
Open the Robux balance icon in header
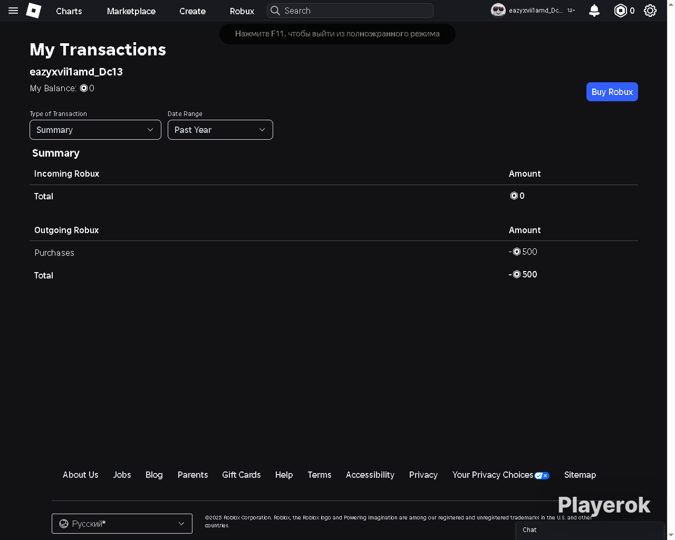point(620,11)
